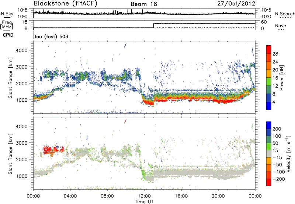Click the strong red power band near 20:00

(x=226, y=101)
